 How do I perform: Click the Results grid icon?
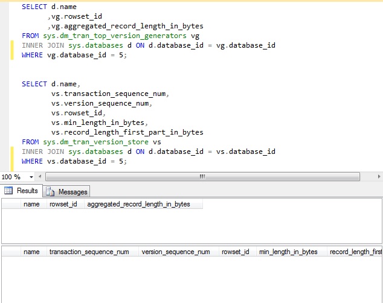coord(8,191)
